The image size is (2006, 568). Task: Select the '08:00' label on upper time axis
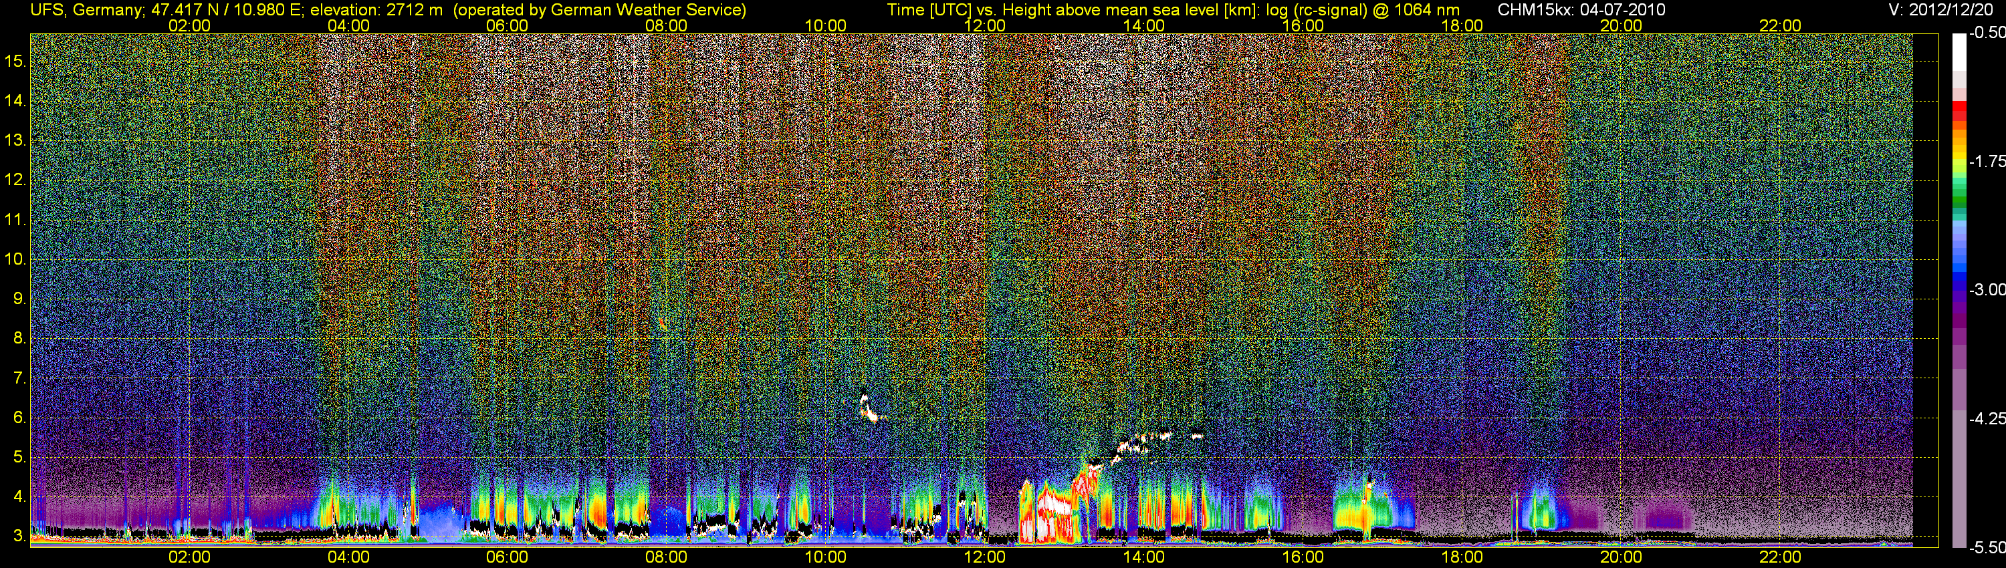tap(667, 25)
